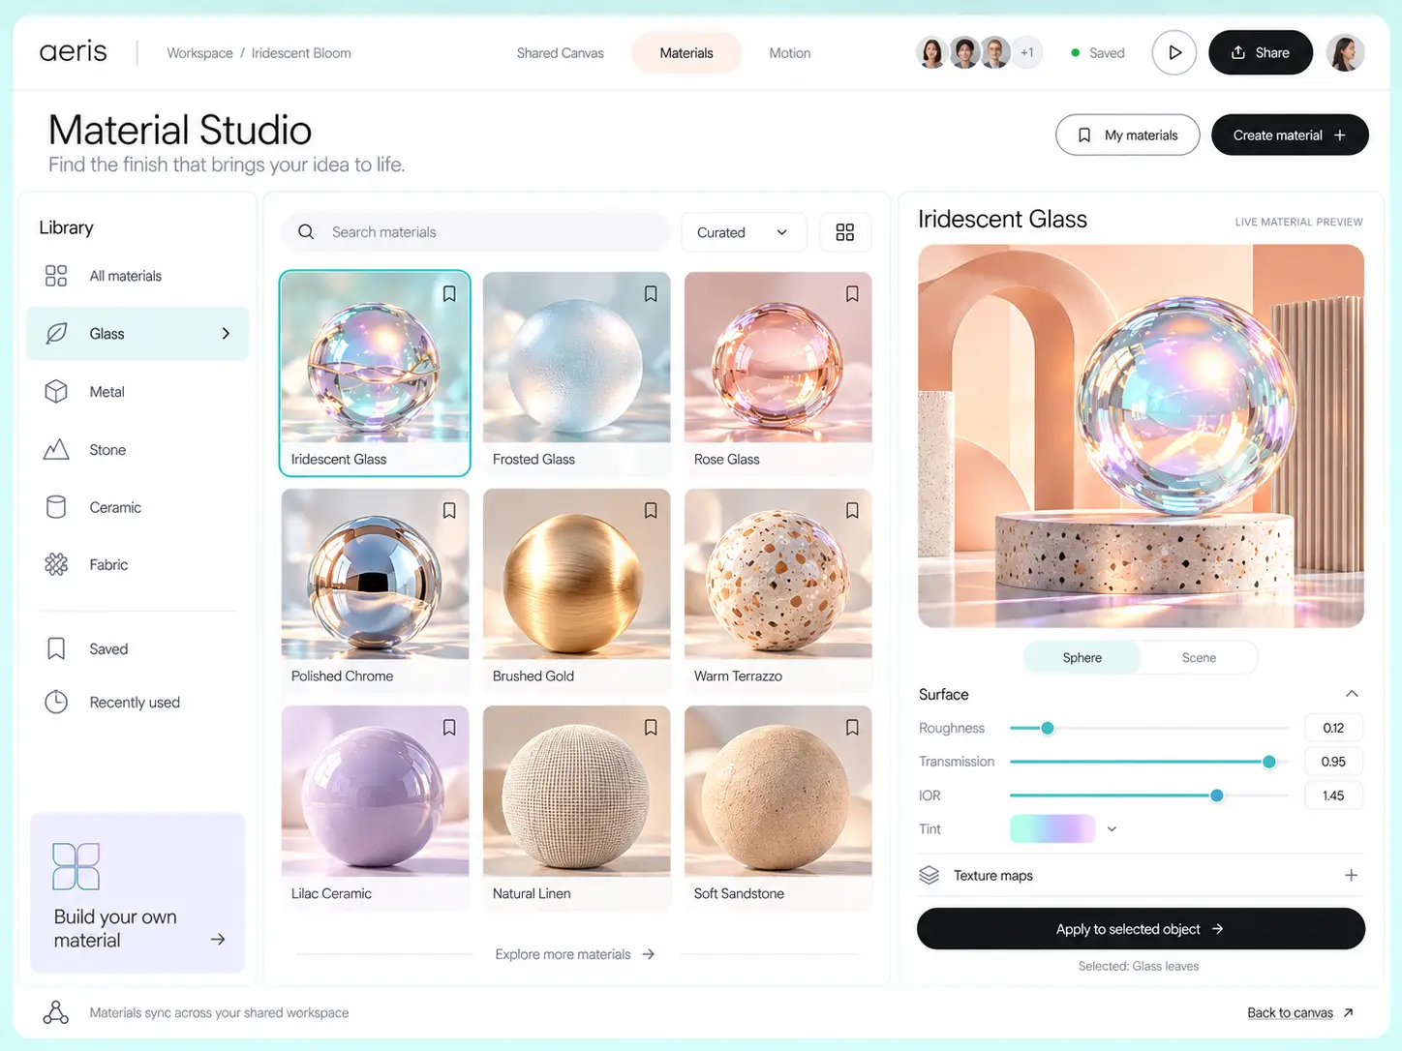Open the user profile avatar
Viewport: 1402px width, 1051px height.
click(1345, 52)
